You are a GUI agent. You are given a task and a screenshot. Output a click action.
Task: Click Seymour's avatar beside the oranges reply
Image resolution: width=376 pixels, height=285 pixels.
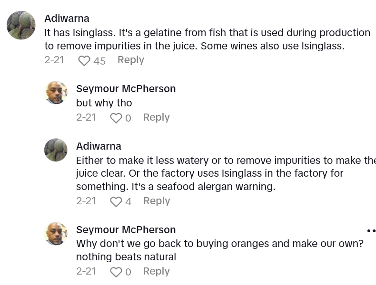[x=56, y=234]
